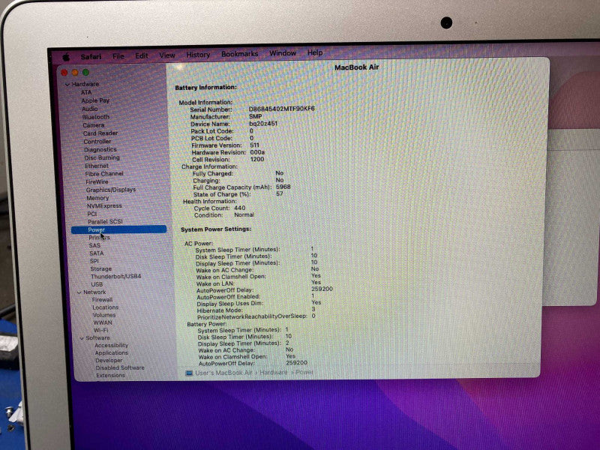Select Volumes under Network

(104, 315)
